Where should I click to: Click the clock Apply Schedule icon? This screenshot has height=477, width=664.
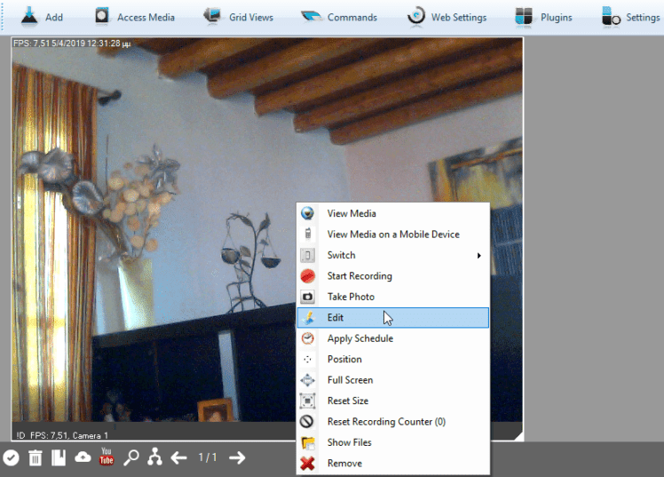[307, 338]
